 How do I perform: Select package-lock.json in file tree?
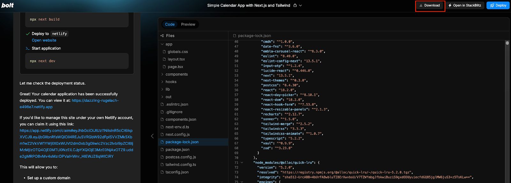[x=194, y=142]
